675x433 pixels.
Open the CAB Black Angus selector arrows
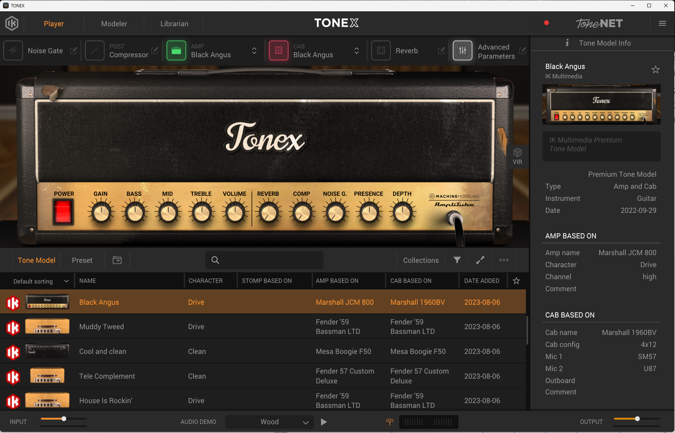click(x=357, y=51)
